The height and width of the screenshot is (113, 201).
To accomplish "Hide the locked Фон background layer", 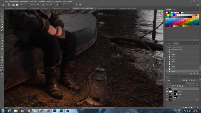I will [x=167, y=100].
